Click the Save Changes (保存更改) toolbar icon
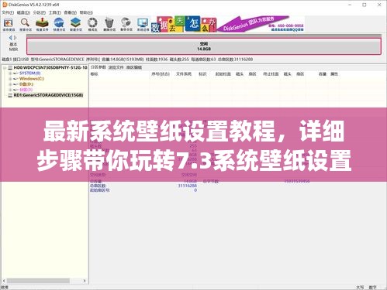387x290 pixels. point(9,25)
